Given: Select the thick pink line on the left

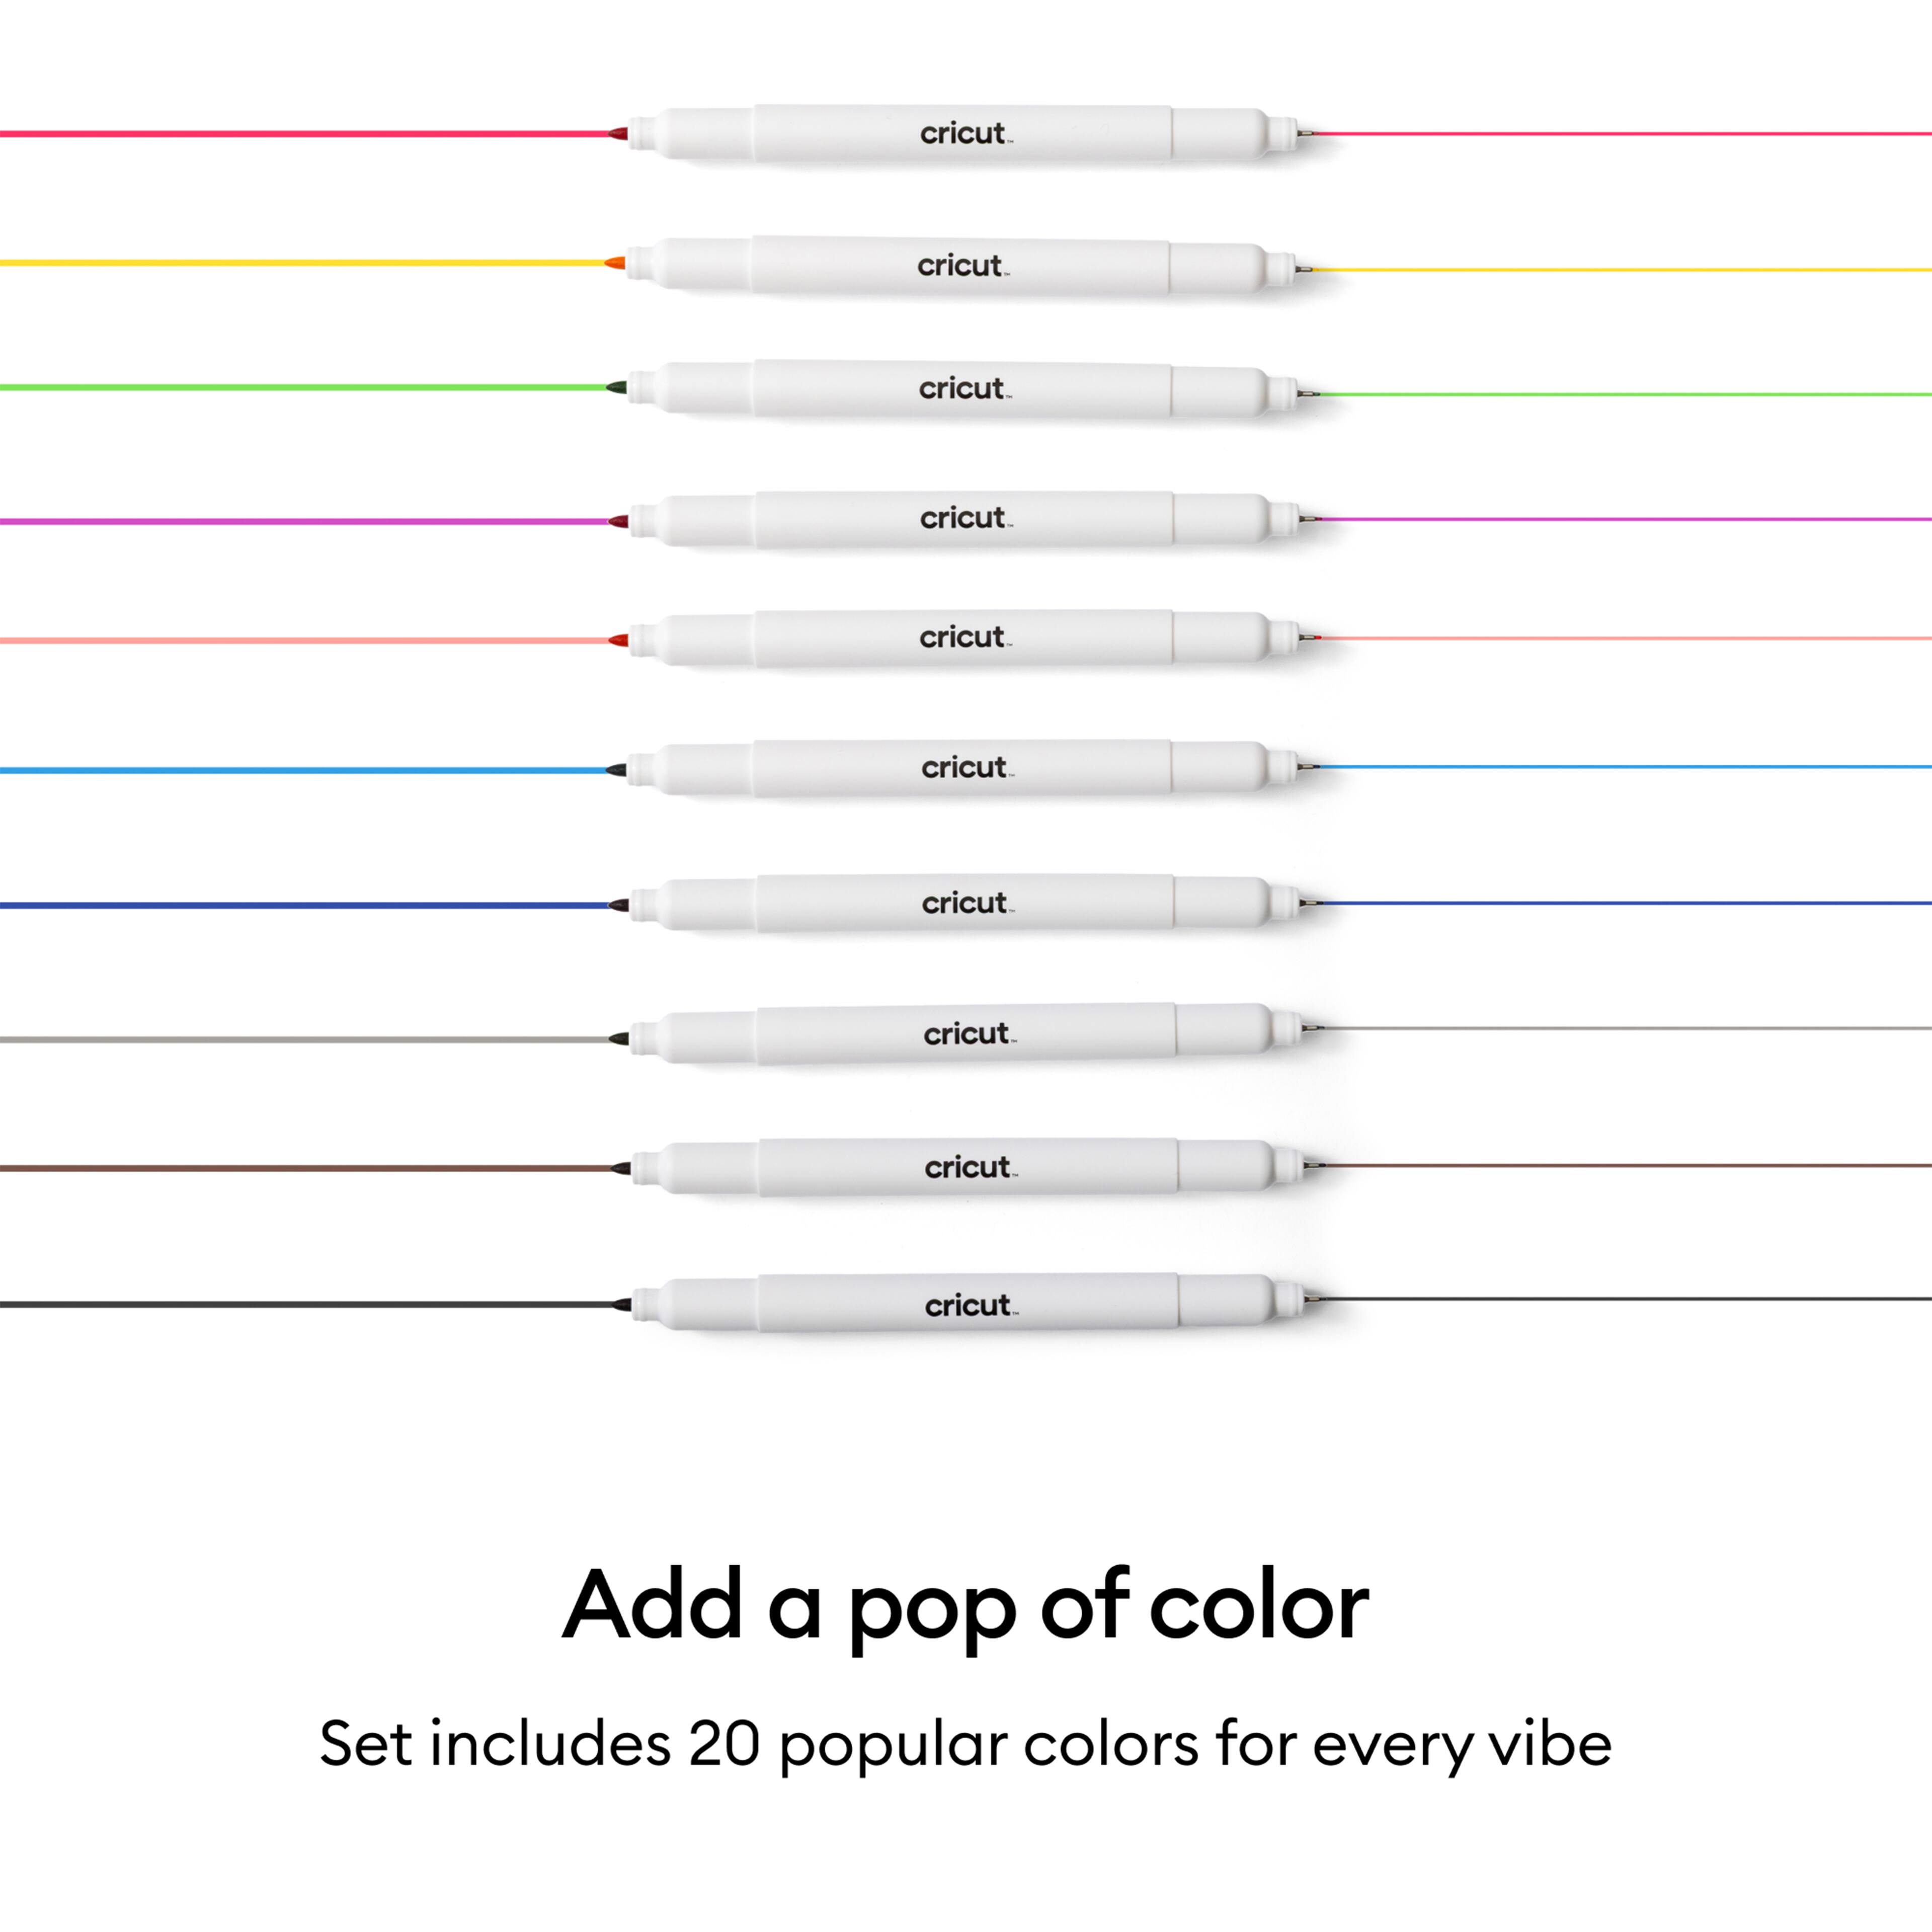Looking at the screenshot, I should tap(300, 133).
